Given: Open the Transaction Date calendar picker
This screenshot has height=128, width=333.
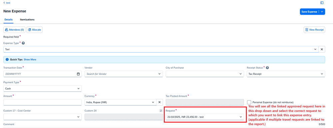Looking at the screenshot, I should coord(78,74).
